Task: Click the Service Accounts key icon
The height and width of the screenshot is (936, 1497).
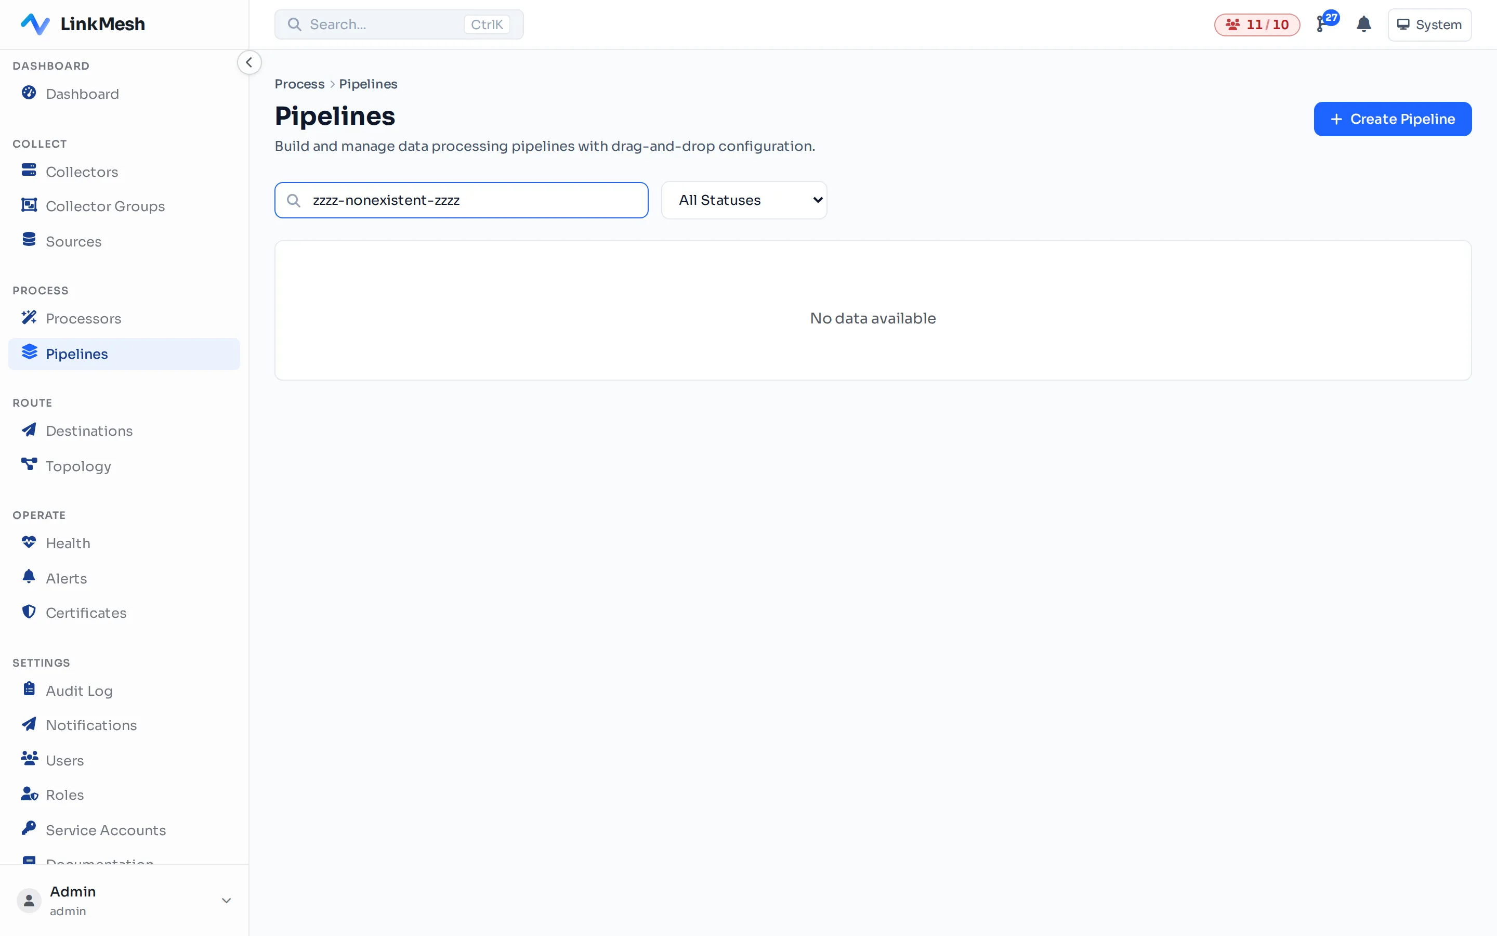Action: (x=29, y=828)
